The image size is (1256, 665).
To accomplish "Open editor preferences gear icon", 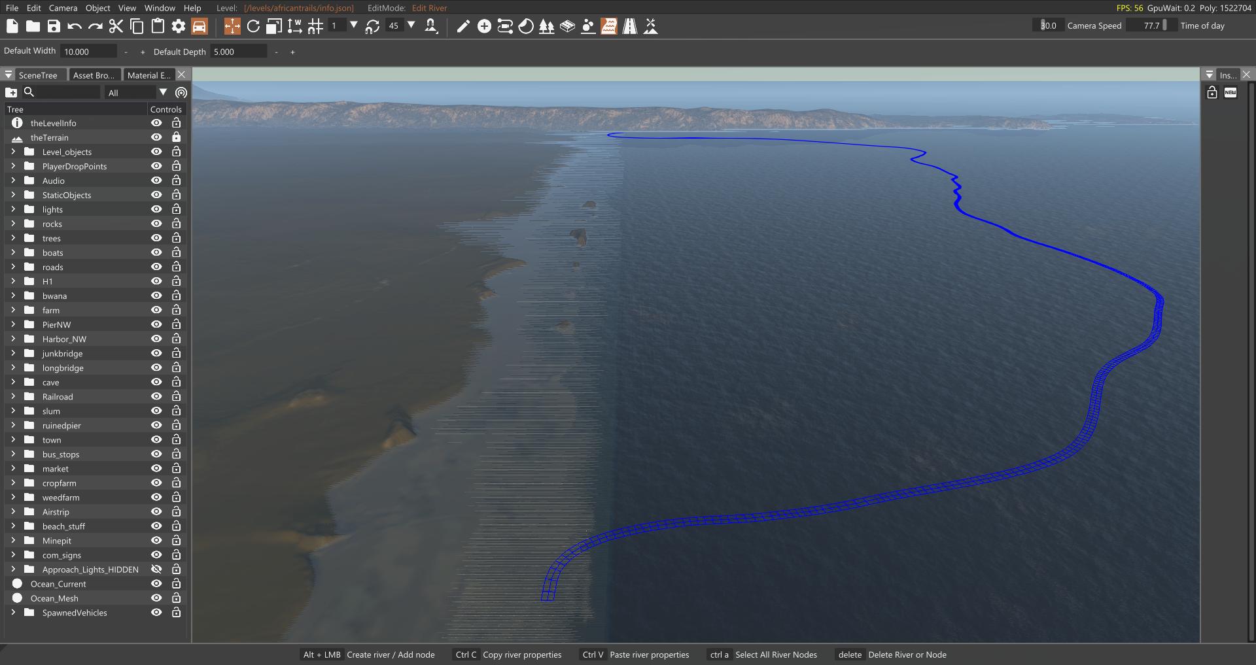I will pyautogui.click(x=179, y=26).
